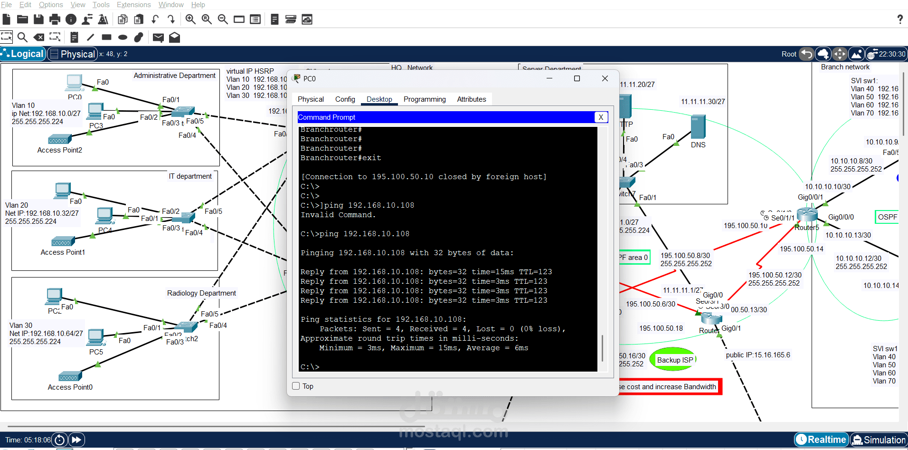Open the Edit menu
Screen dimensions: 908x450
tap(25, 5)
